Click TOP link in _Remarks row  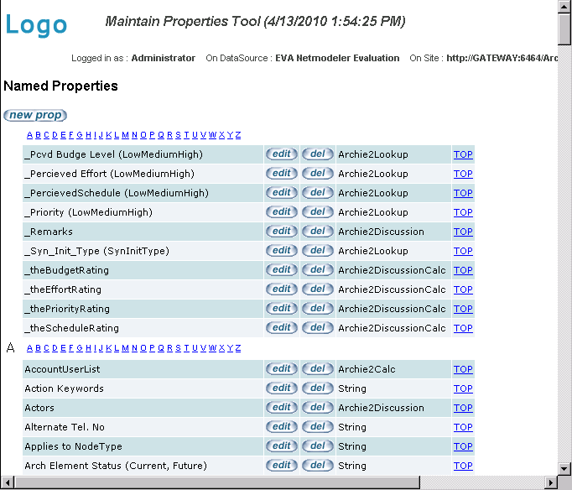(x=463, y=232)
